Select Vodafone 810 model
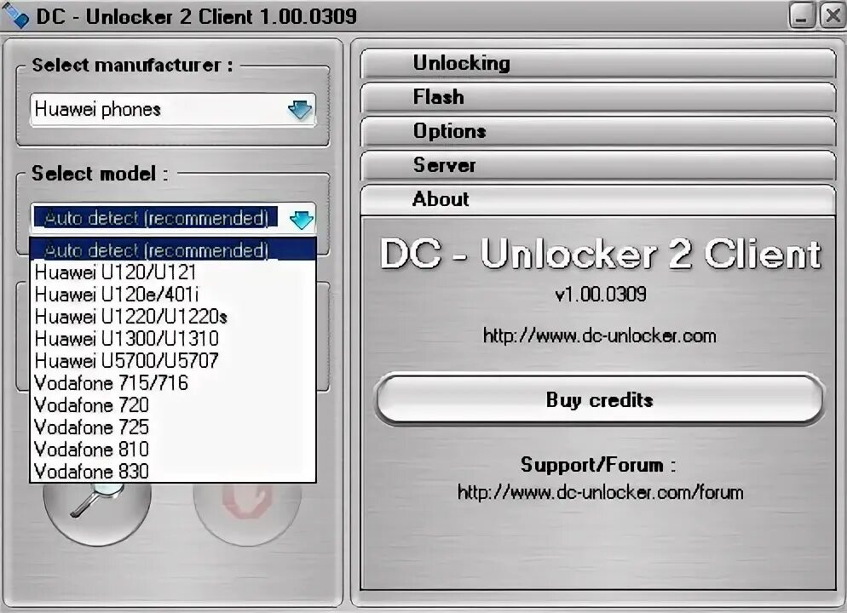 pyautogui.click(x=173, y=449)
